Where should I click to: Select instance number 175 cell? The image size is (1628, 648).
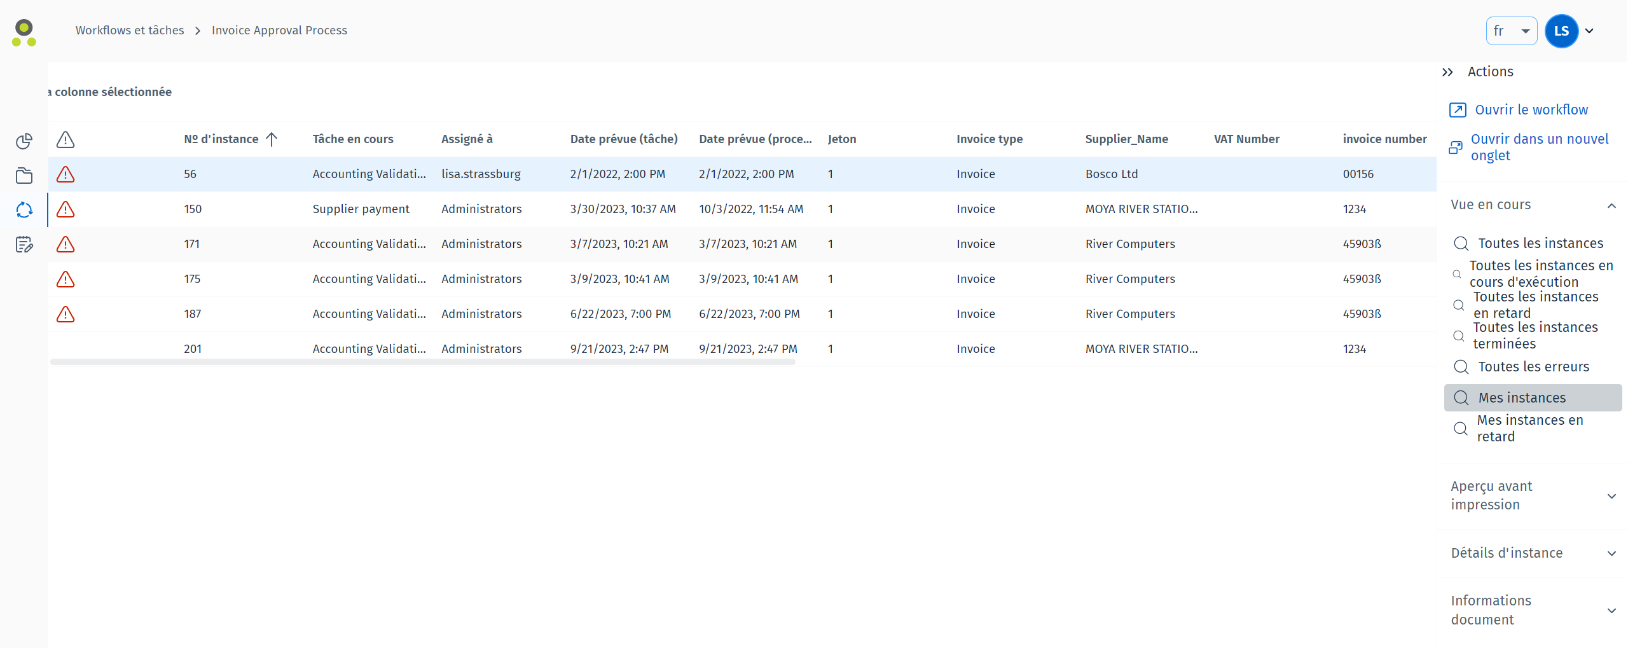click(x=192, y=279)
